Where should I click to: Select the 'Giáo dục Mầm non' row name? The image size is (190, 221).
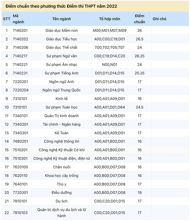62,31
